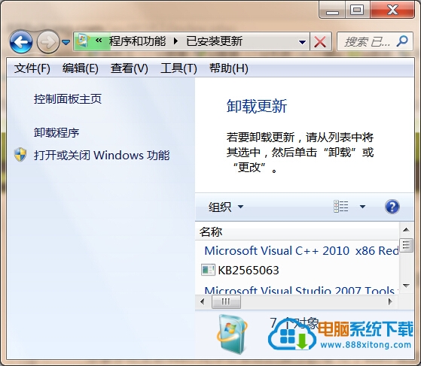Click the blue help question mark icon
Viewport: 421px width, 366px height.
392,207
